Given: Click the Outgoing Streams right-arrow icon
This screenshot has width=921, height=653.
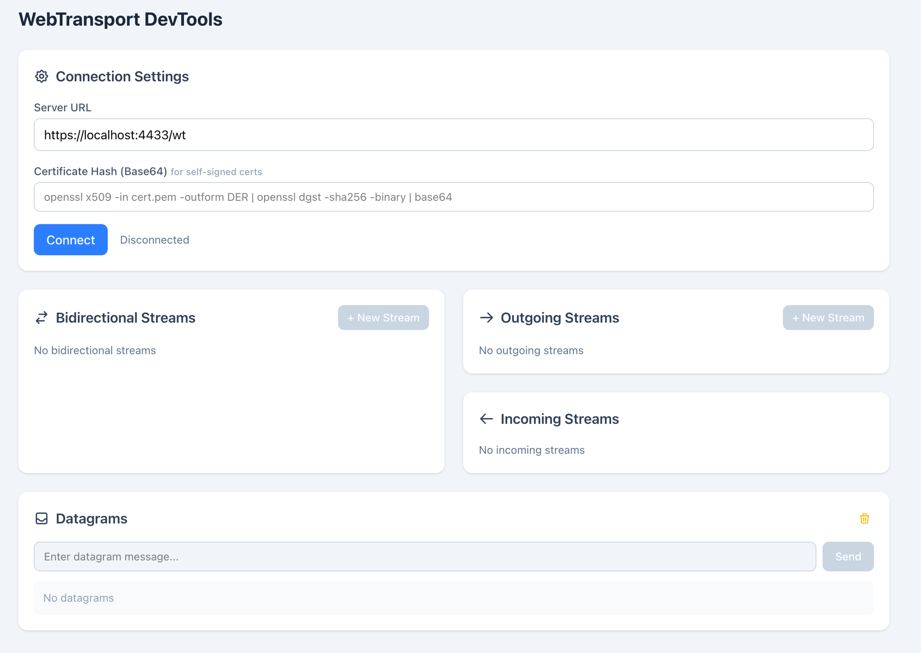Looking at the screenshot, I should 486,318.
